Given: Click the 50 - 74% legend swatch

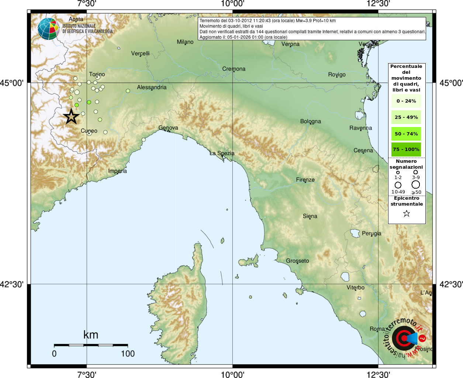Looking at the screenshot, I should click(x=406, y=134).
